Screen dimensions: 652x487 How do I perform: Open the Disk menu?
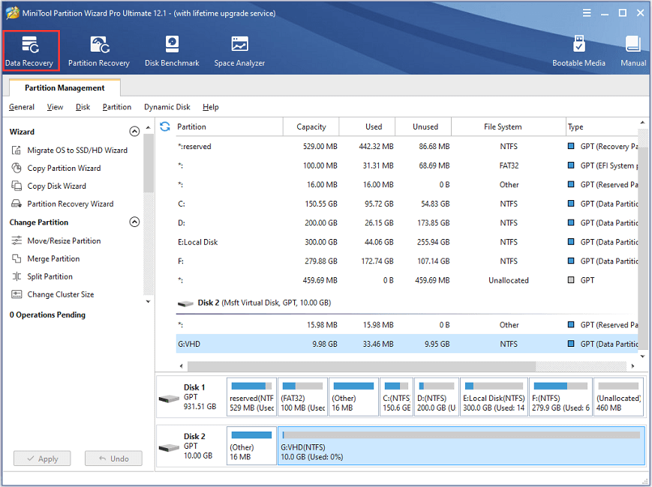83,107
